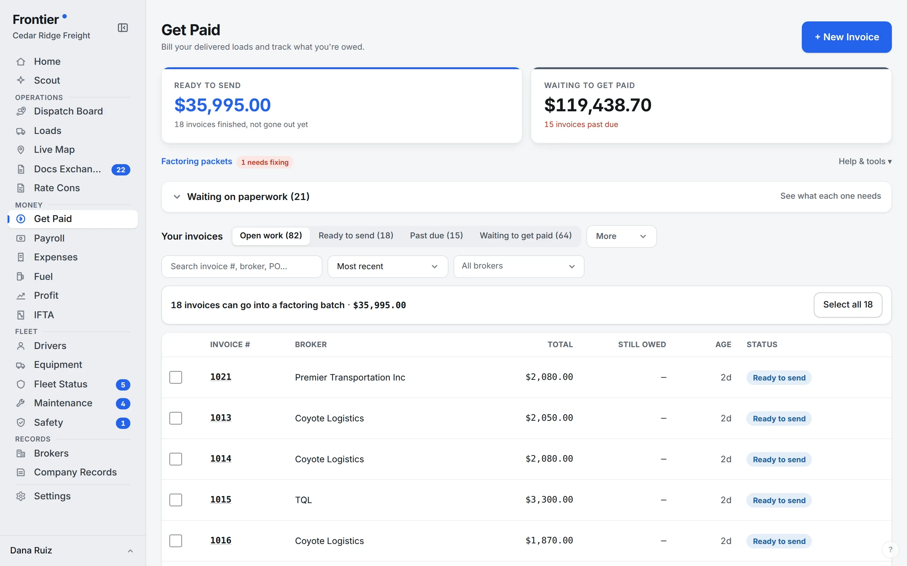
Task: Click See what each one needs
Action: pos(830,196)
